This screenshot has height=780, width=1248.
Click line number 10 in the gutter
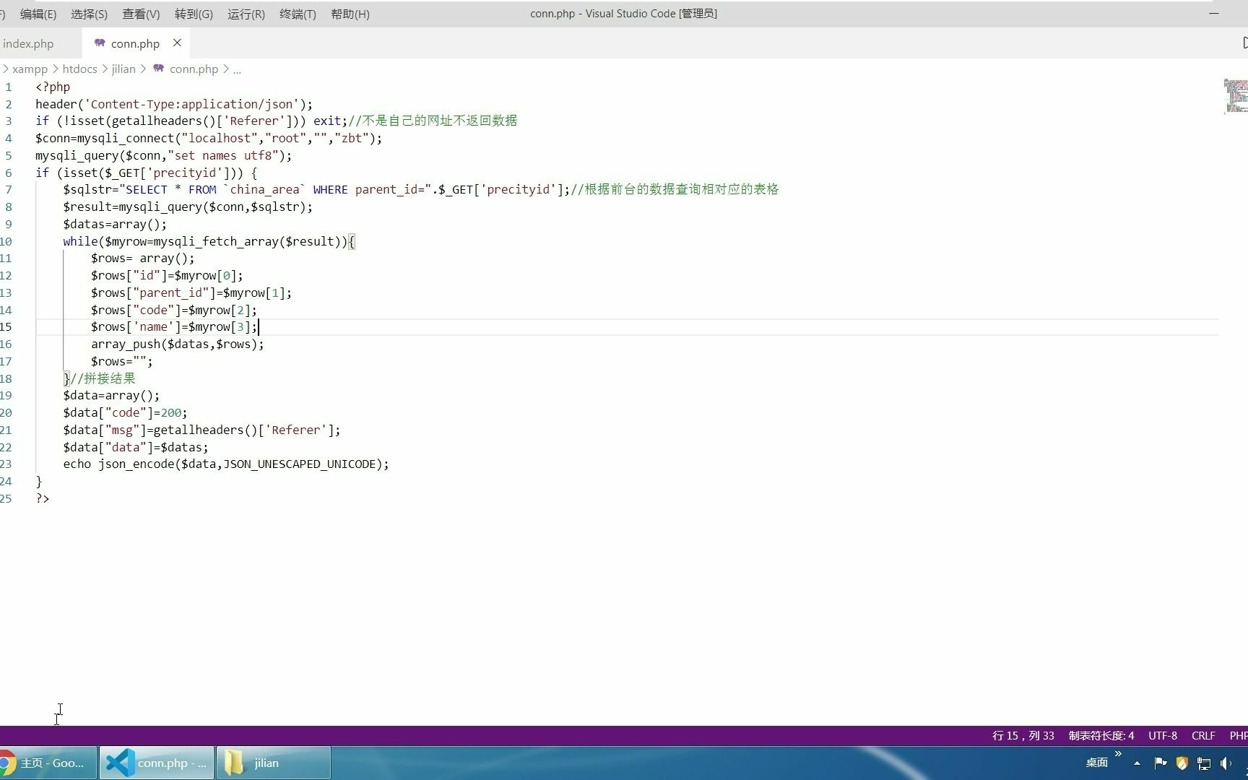coord(6,241)
